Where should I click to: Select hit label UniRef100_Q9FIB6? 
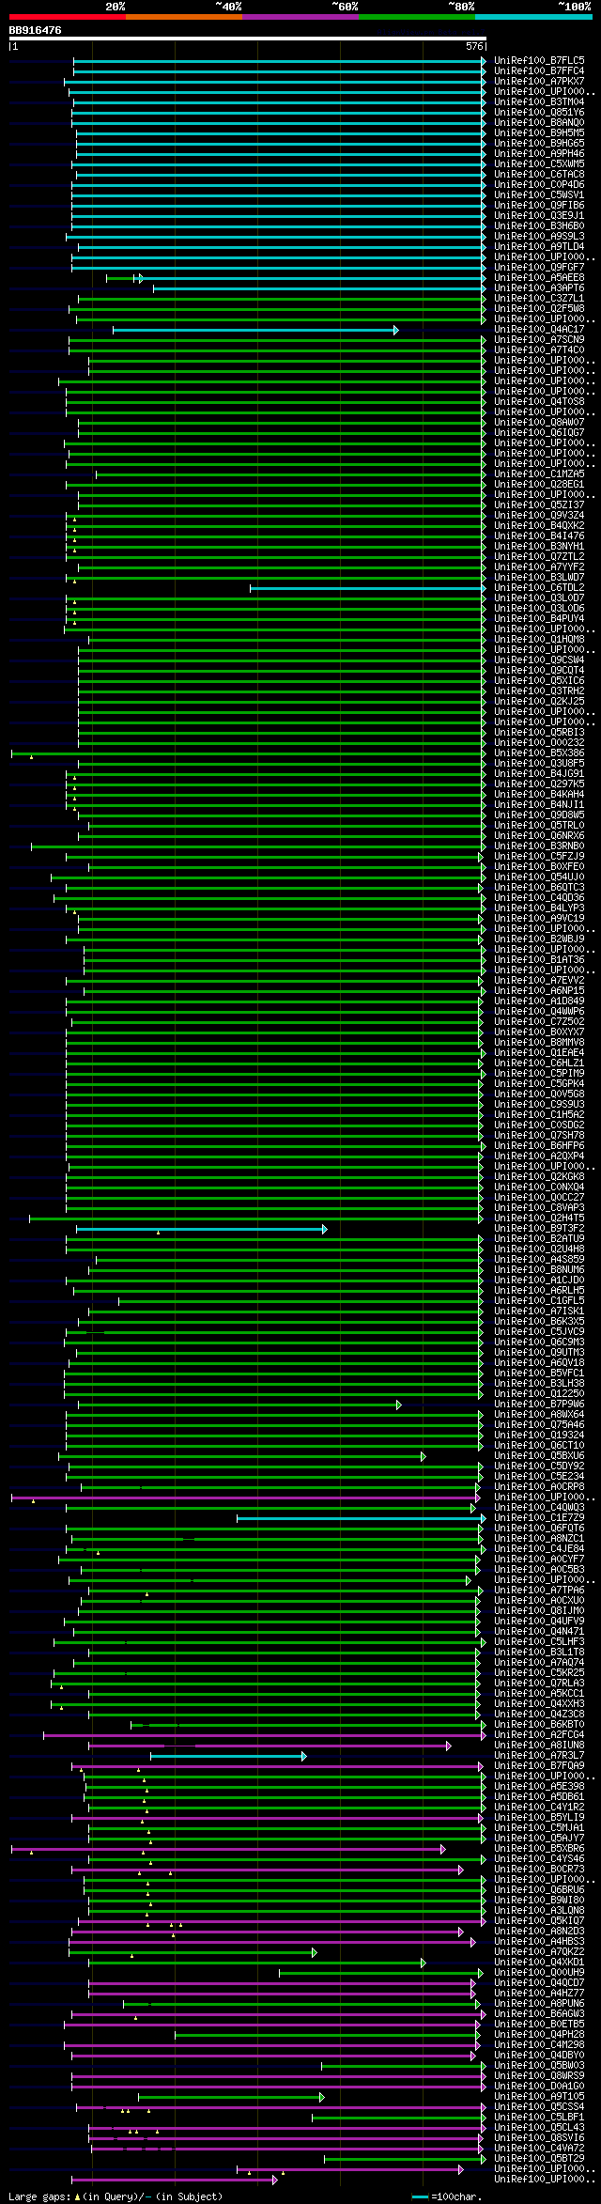tap(539, 206)
